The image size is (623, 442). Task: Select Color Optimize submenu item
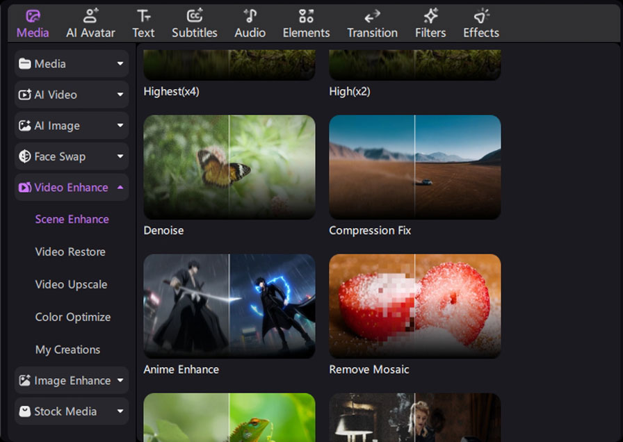[73, 317]
